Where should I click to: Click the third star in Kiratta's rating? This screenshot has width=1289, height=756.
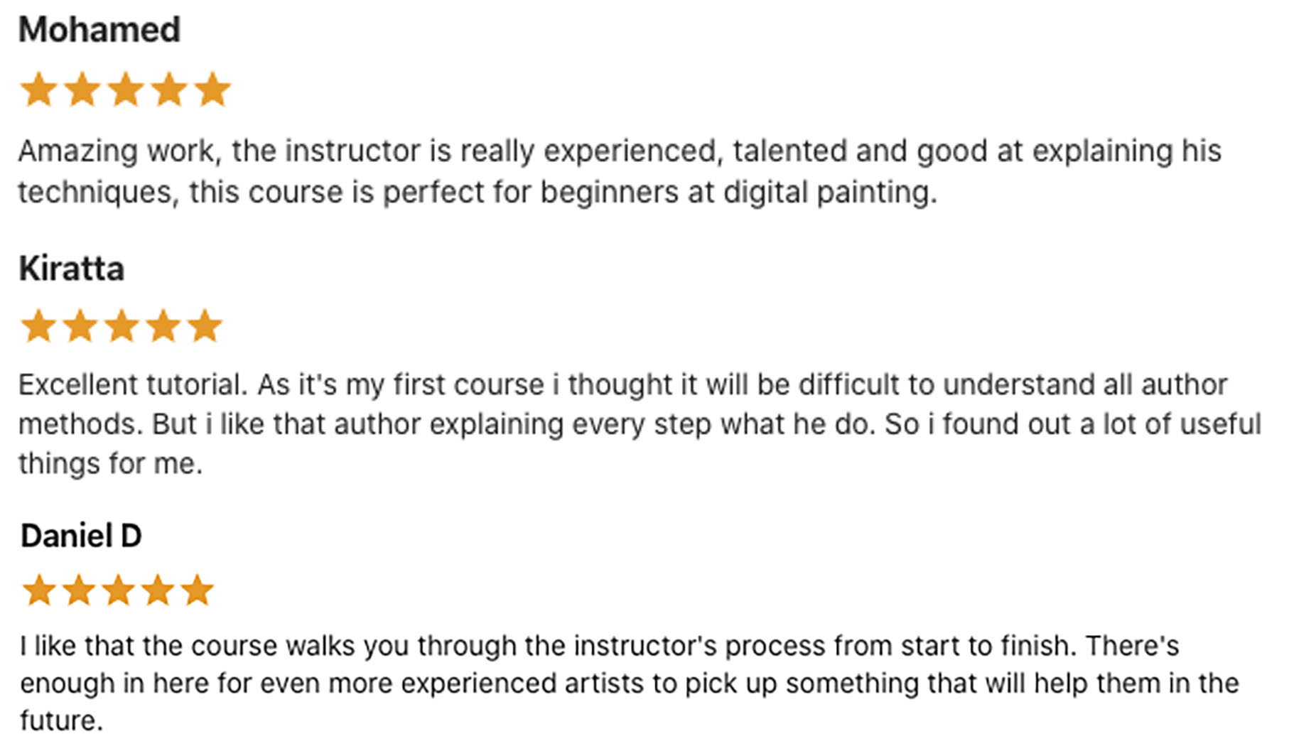[122, 326]
